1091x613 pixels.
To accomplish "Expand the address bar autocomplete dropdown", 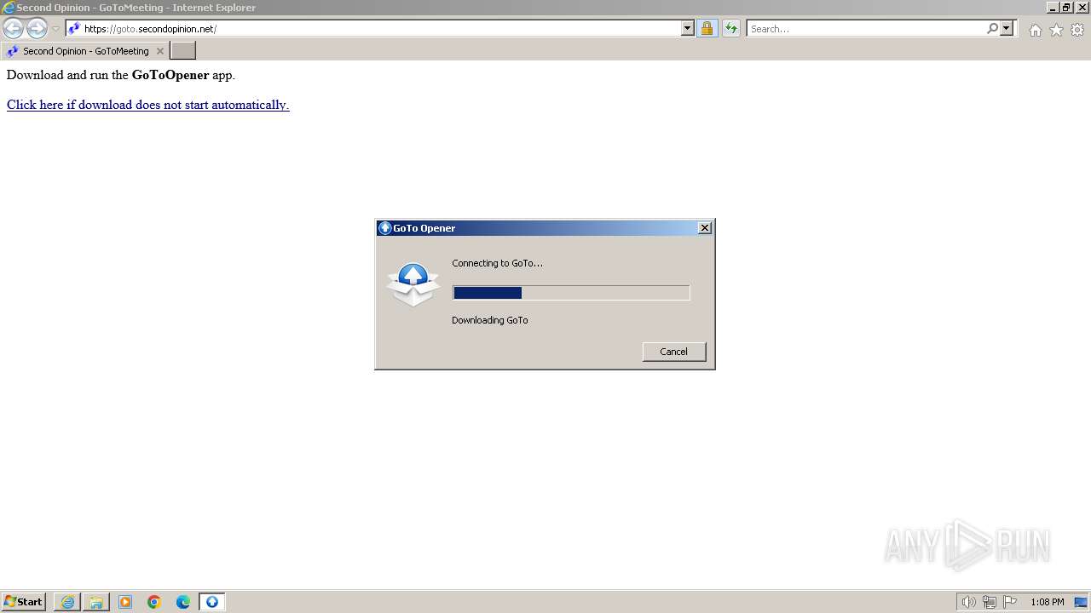I will (688, 29).
